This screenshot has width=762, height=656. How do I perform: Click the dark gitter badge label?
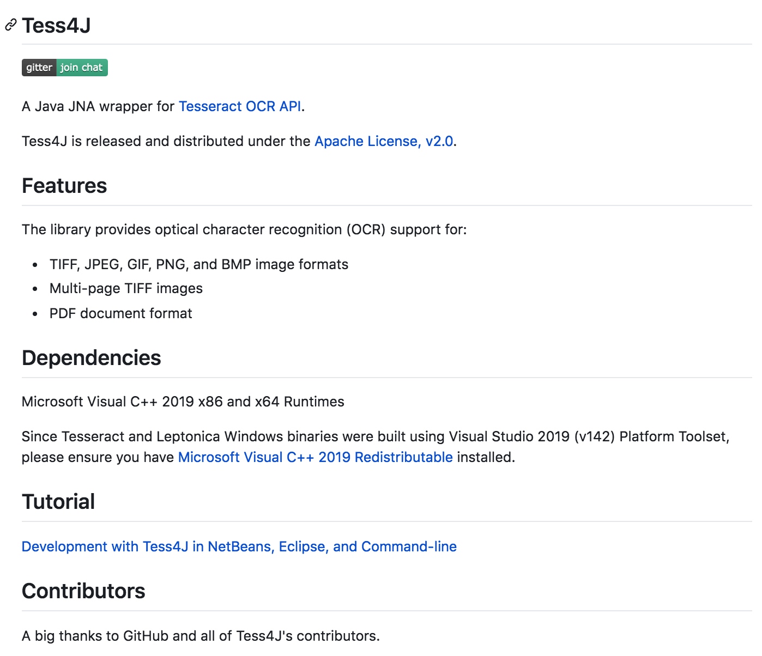39,68
